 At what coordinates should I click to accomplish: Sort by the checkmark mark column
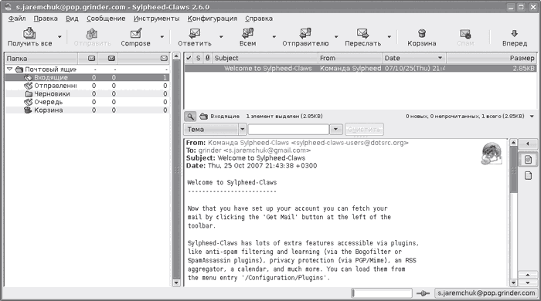click(x=189, y=58)
